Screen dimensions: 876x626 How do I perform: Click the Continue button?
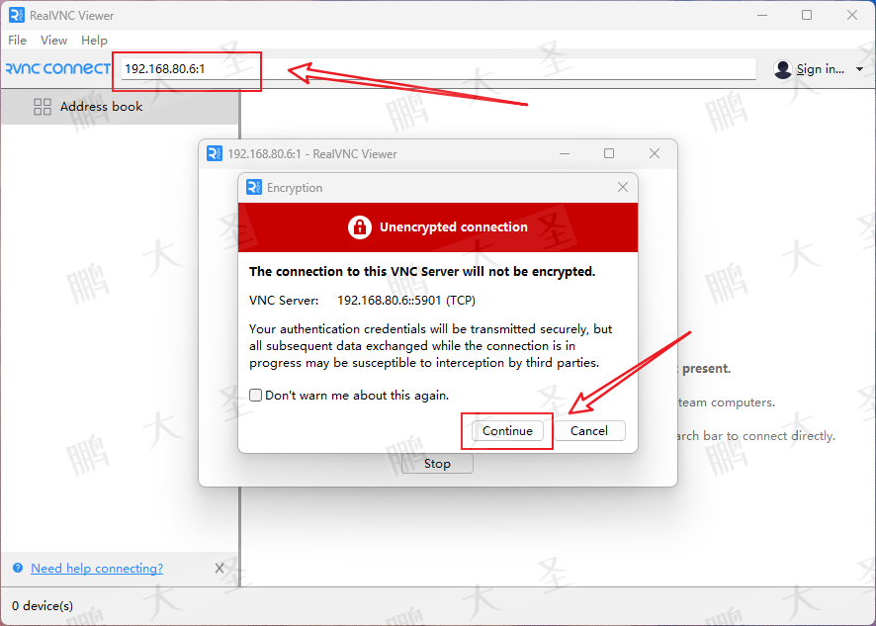(507, 431)
